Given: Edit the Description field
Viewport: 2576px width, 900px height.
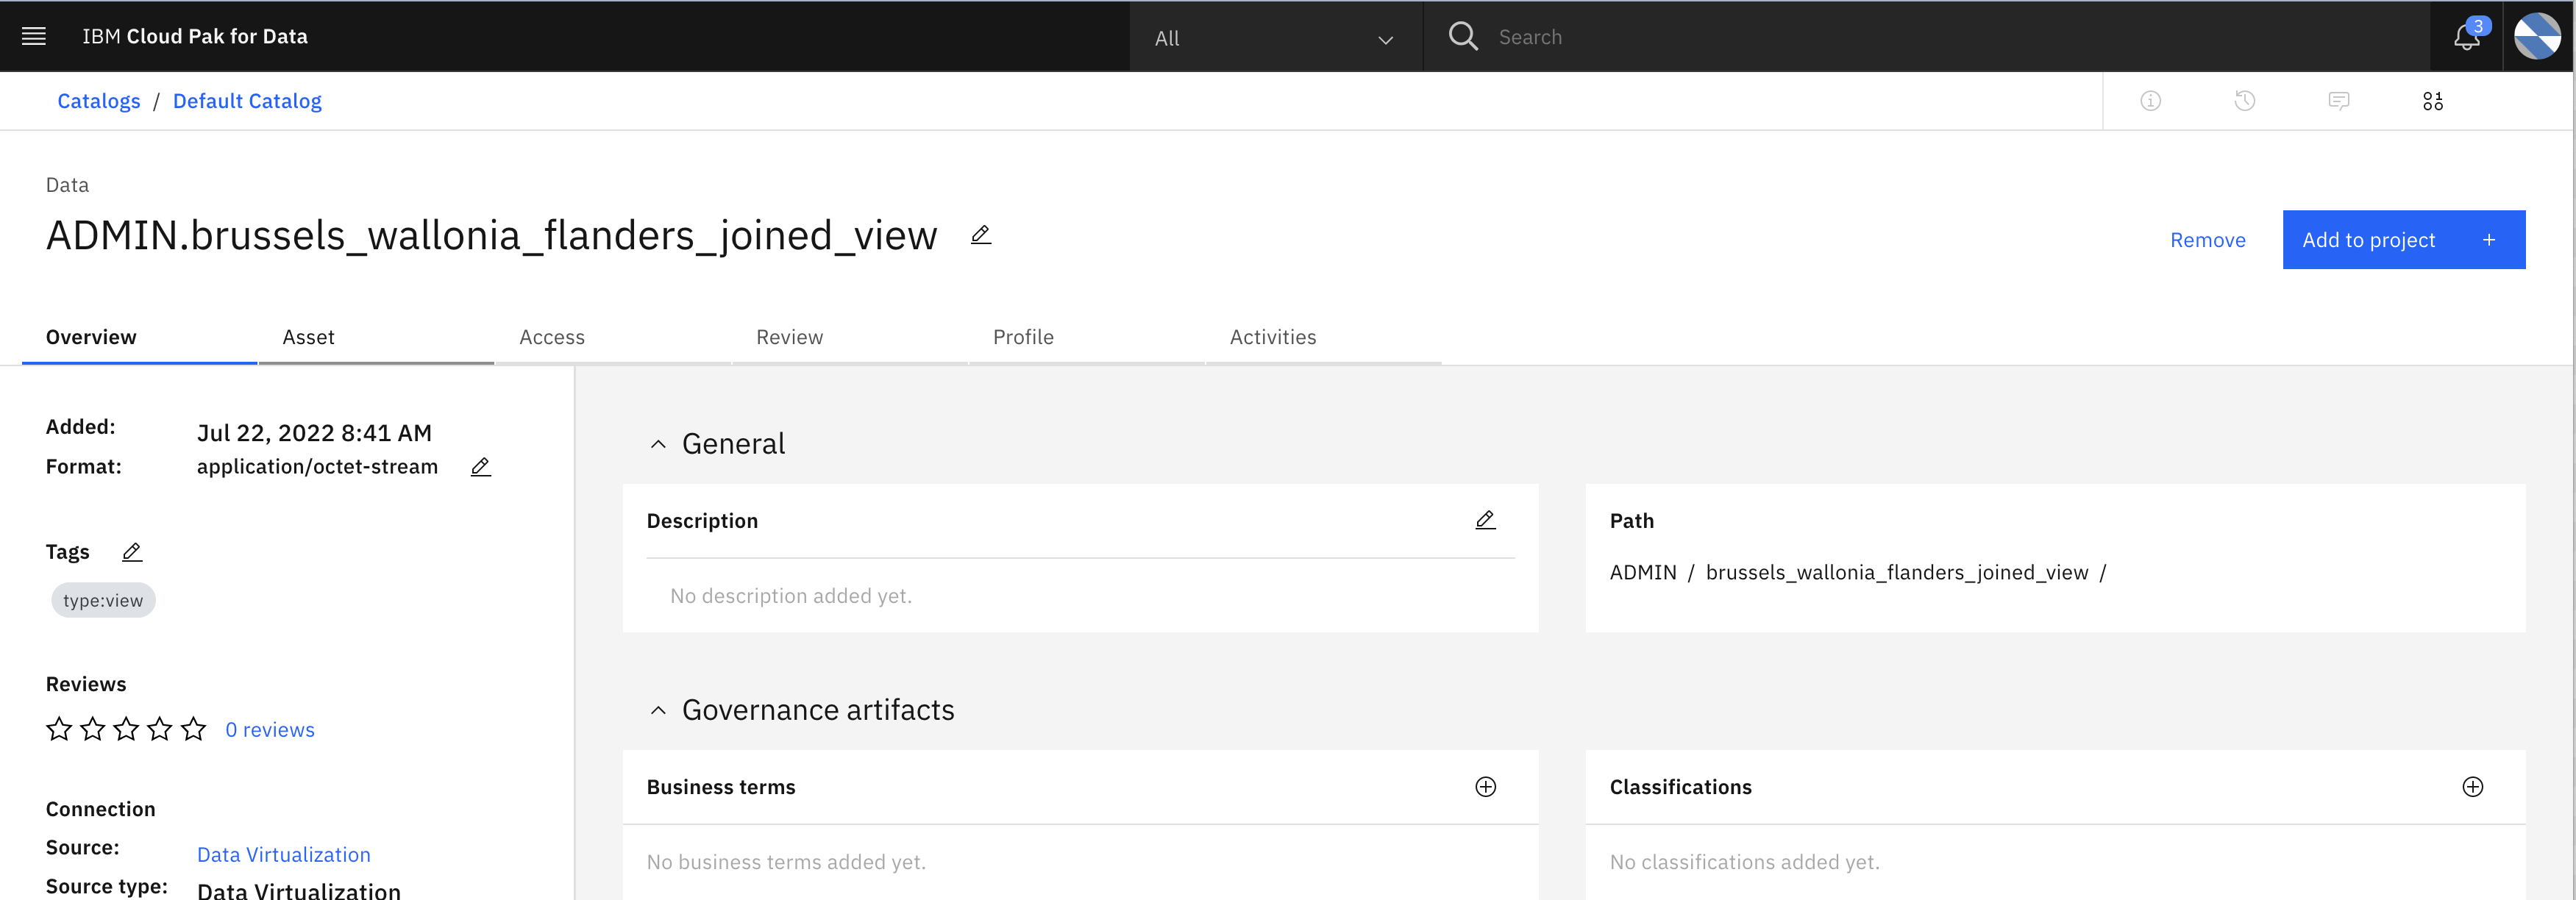Looking at the screenshot, I should [x=1486, y=520].
